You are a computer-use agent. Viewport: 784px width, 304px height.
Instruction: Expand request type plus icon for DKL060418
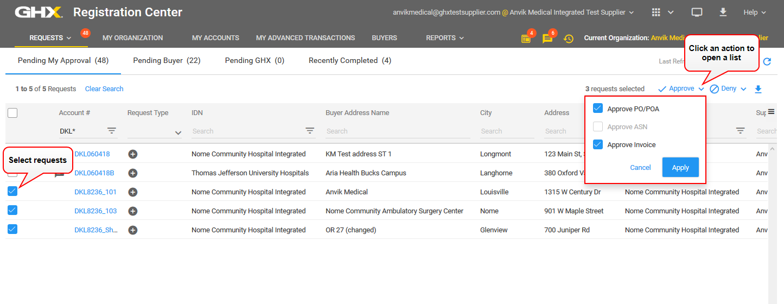pos(133,154)
